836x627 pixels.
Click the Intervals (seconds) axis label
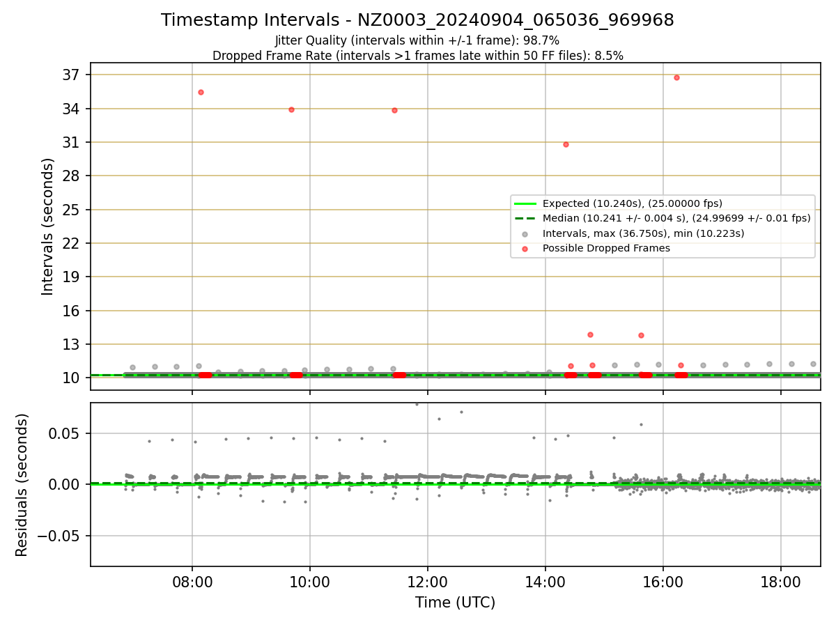point(47,226)
